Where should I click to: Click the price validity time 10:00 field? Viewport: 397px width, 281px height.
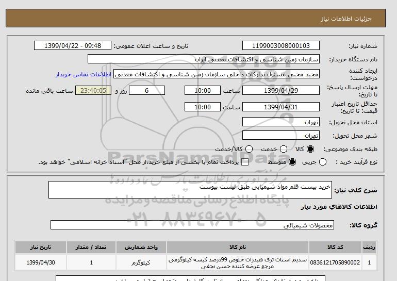pos(203,107)
